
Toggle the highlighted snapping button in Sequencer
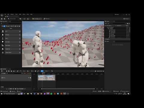42,71
